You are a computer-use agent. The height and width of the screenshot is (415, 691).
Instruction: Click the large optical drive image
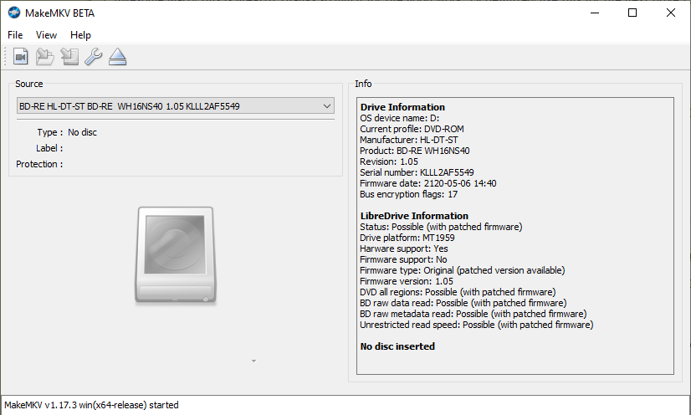(176, 255)
